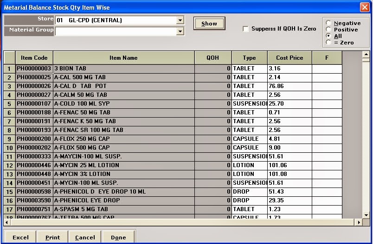Select row header number 5
373x244 pixels.
(9, 104)
